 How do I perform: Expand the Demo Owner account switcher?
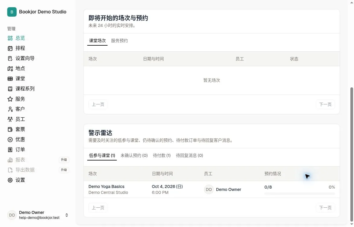tap(67, 215)
